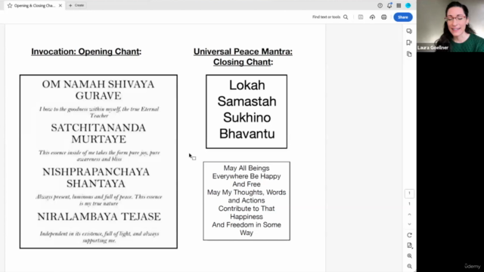Click the Invocation: Opening Chant heading
This screenshot has height=272, width=484.
pos(86,51)
